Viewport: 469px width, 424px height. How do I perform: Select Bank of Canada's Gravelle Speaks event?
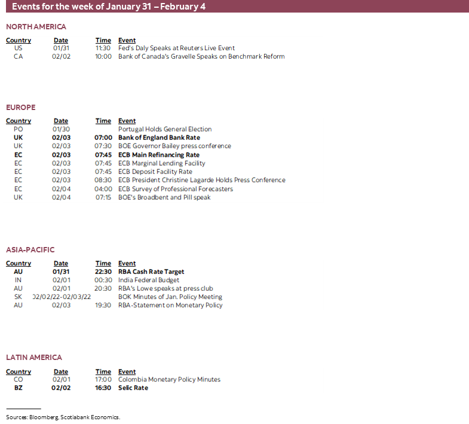[201, 57]
